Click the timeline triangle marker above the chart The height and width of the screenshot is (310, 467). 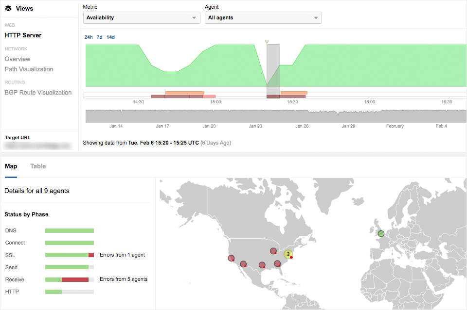(267, 42)
